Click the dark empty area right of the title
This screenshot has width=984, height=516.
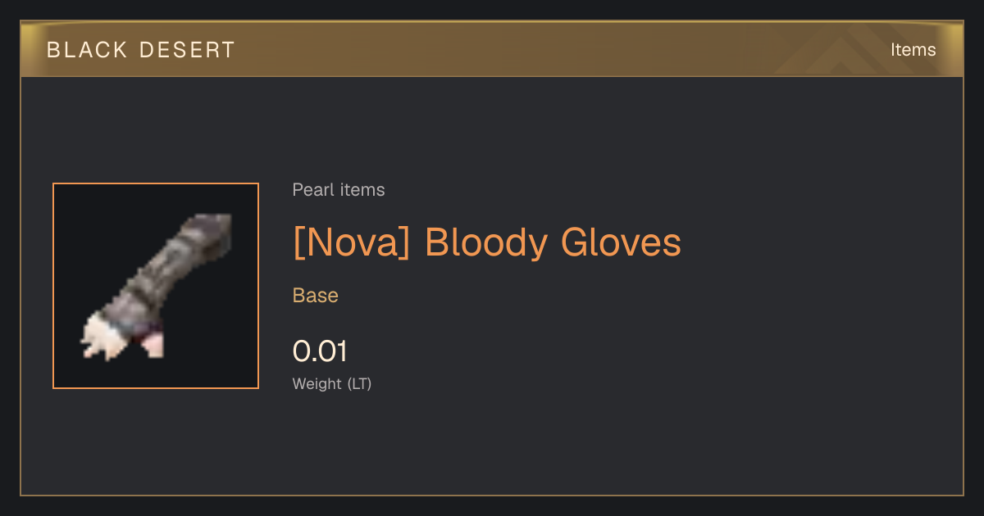[x=820, y=242]
